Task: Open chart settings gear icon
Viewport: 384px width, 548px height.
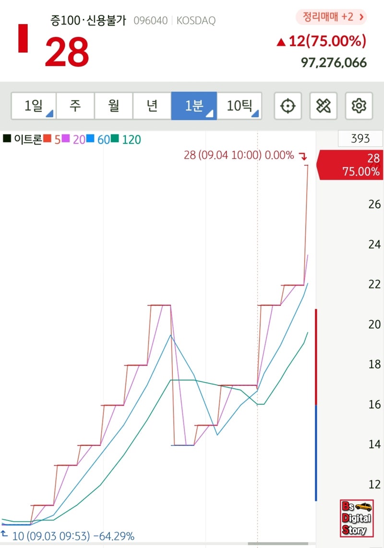Action: [x=359, y=106]
